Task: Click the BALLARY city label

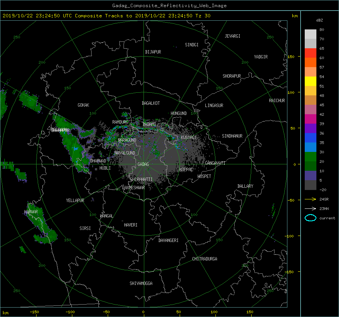Action: 245,186
